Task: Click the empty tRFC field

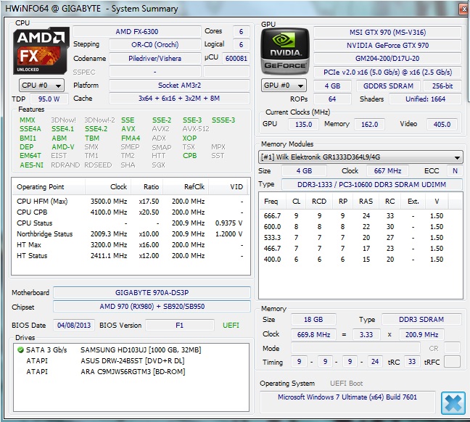Action: point(452,362)
